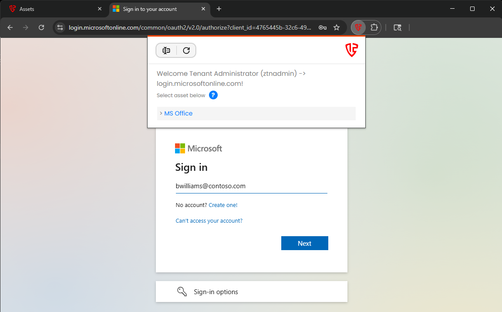Click the Create one! link
Viewport: 502px width, 312px height.
(223, 205)
